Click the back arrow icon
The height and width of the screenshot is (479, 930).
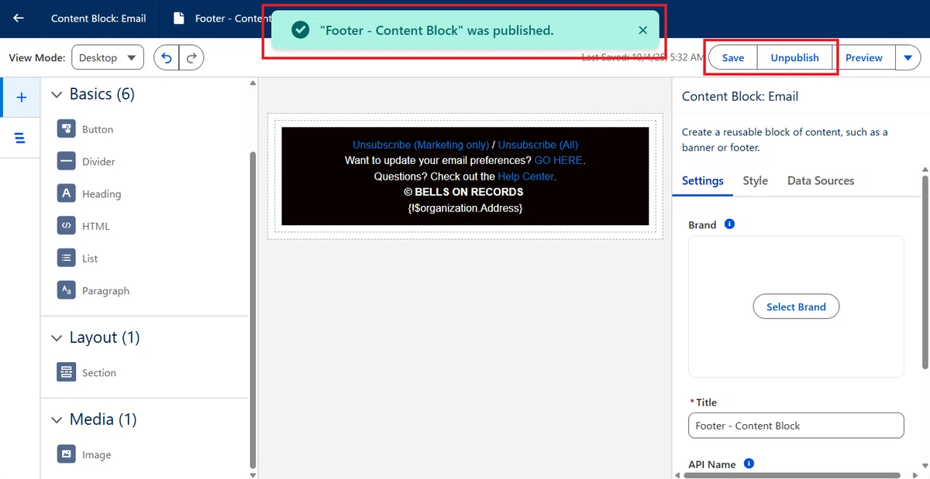point(19,18)
